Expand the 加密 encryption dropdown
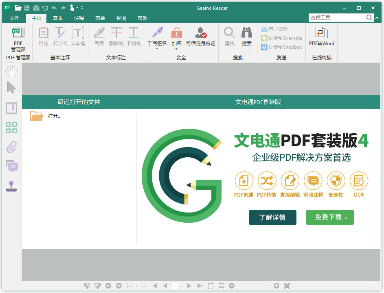The width and height of the screenshot is (384, 293). pos(176,49)
